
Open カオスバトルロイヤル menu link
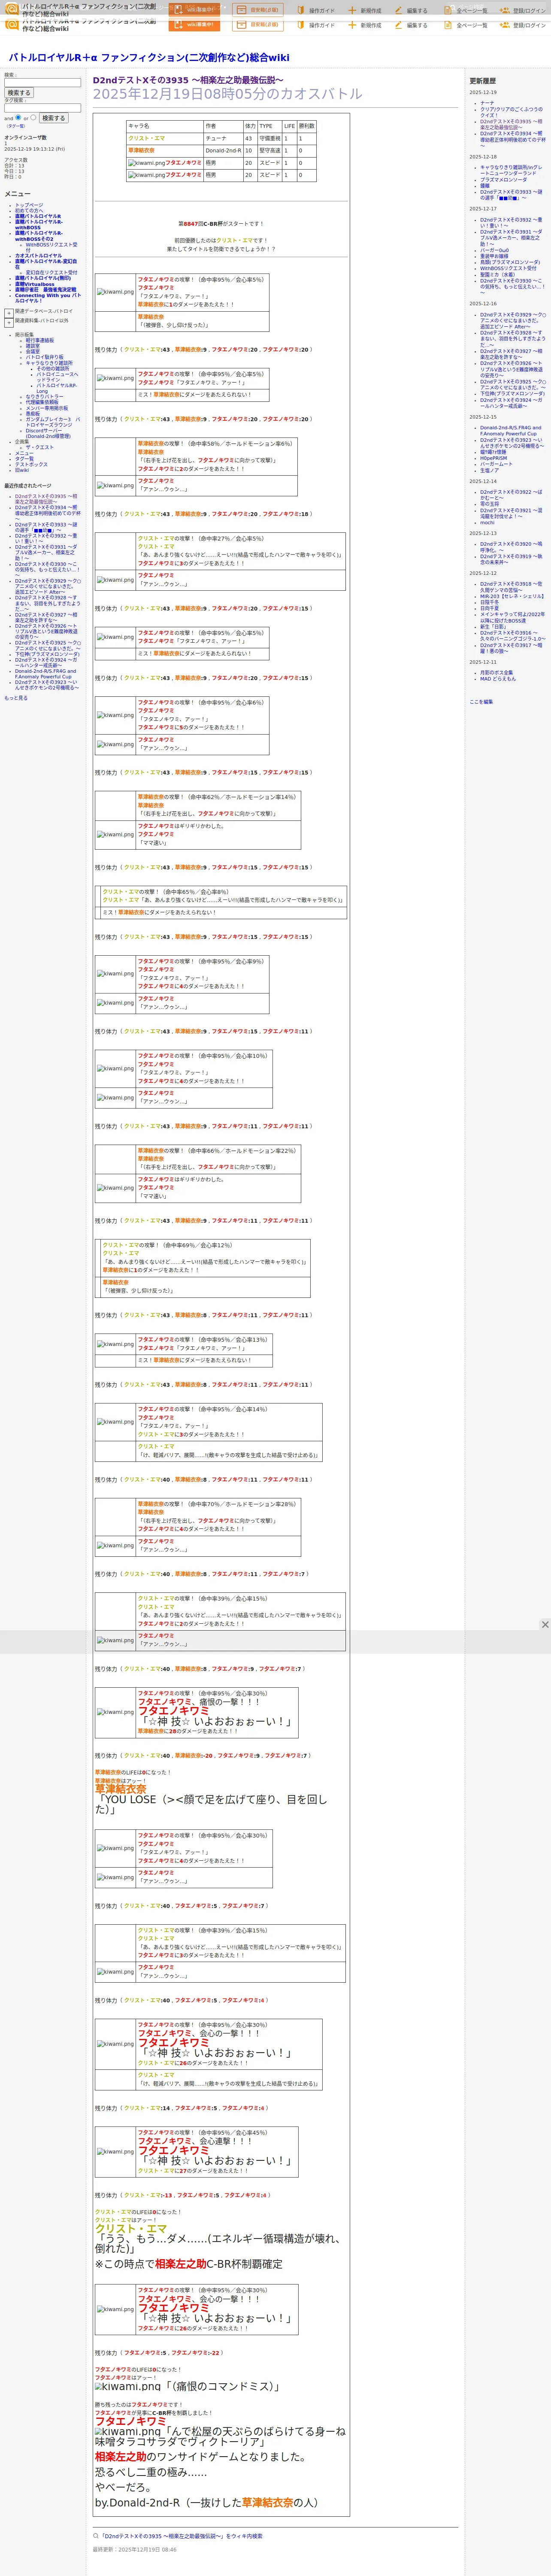pos(38,256)
